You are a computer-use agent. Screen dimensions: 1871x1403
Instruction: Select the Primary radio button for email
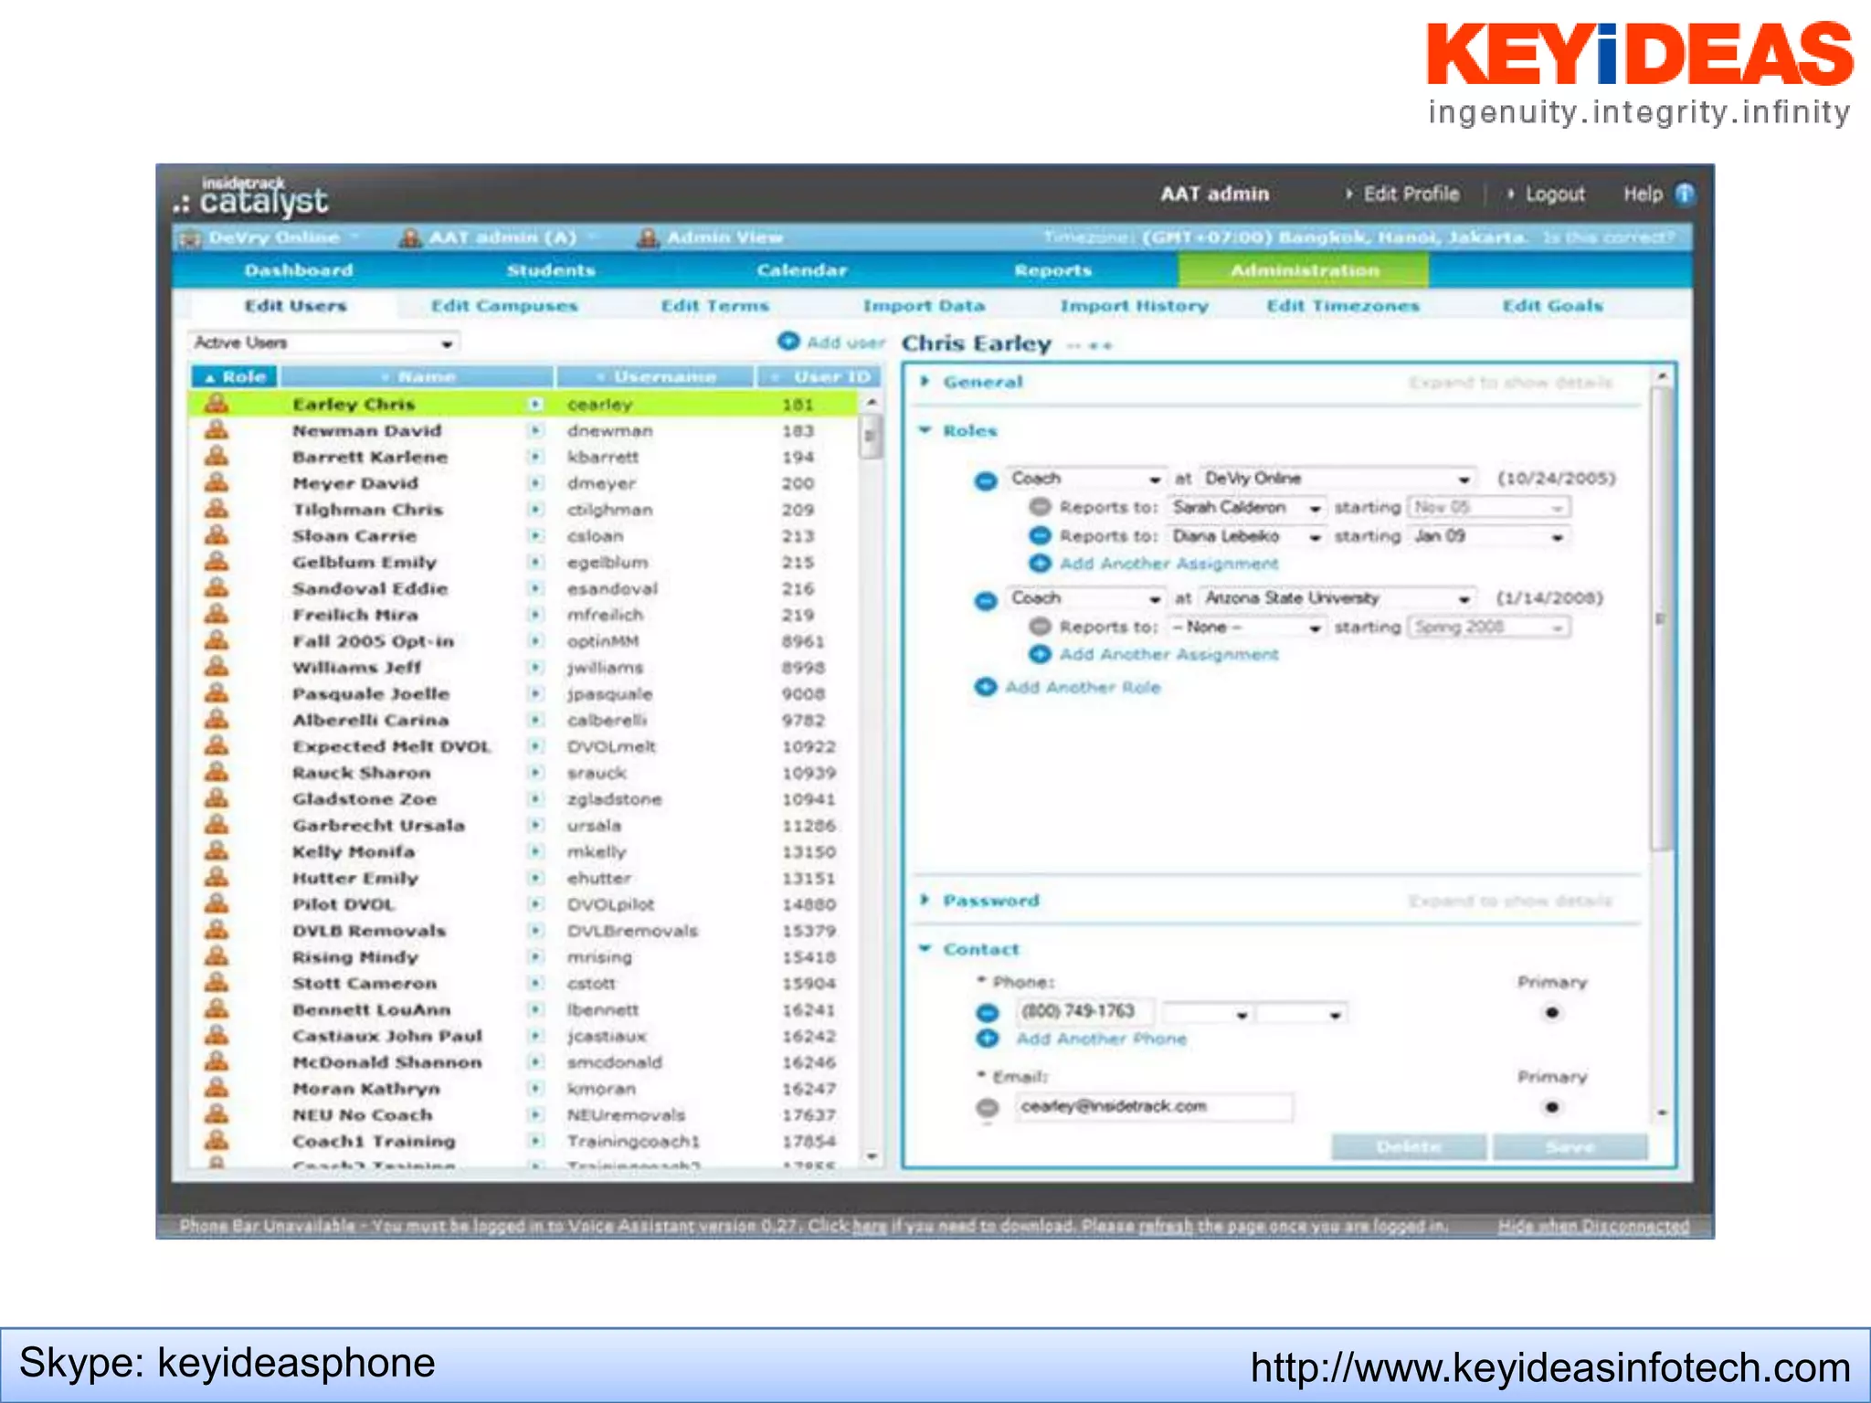[x=1551, y=1107]
